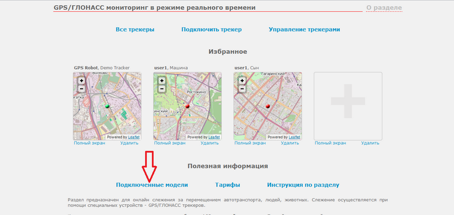The height and width of the screenshot is (215, 454).
Task: Zoom out on Demo Tracker map
Action: pyautogui.click(x=81, y=88)
